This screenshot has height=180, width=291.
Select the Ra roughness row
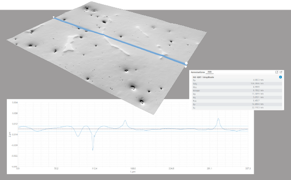pyautogui.click(x=237, y=80)
